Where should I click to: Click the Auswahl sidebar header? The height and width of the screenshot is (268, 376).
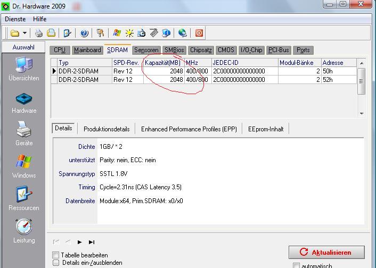point(23,47)
